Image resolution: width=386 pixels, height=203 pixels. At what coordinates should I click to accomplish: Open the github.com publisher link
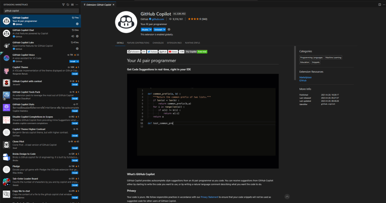pos(158,19)
